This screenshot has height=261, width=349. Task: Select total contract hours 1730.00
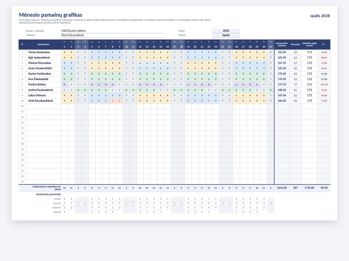[309, 188]
